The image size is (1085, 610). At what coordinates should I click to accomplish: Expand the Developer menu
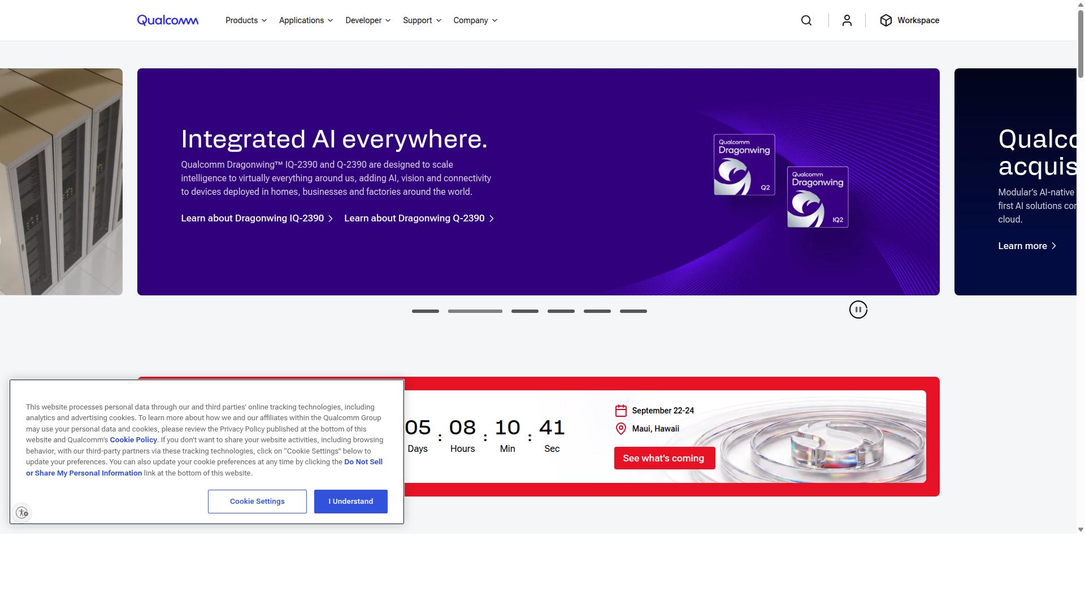click(x=368, y=20)
